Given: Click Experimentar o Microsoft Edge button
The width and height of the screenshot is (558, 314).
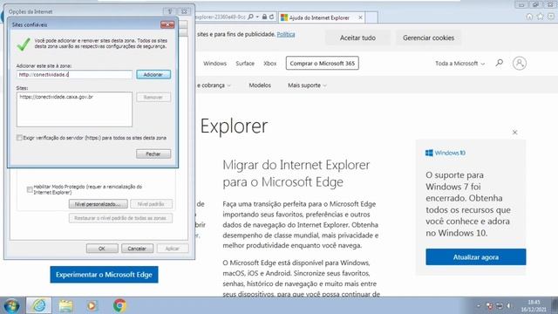Looking at the screenshot, I should pyautogui.click(x=104, y=275).
